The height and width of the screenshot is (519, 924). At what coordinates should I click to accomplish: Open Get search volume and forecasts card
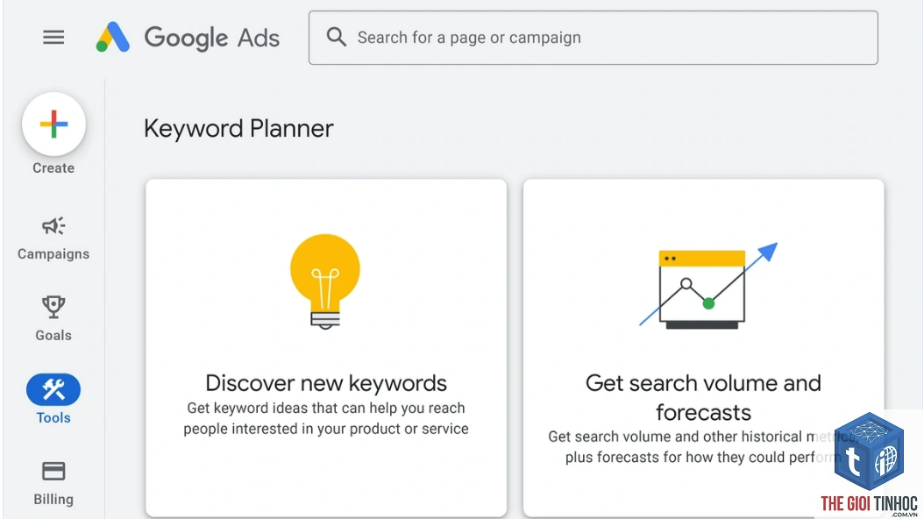pos(704,347)
